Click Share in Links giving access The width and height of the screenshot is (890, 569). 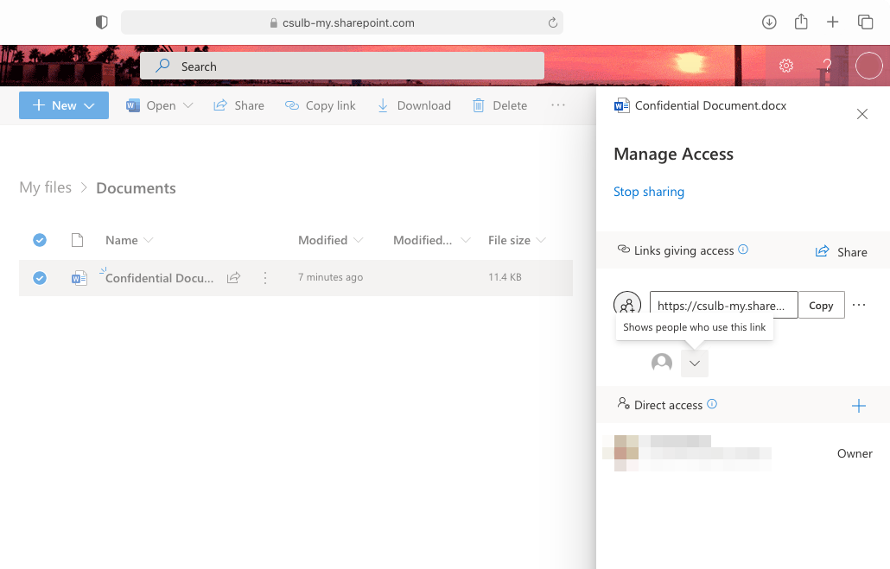click(842, 252)
